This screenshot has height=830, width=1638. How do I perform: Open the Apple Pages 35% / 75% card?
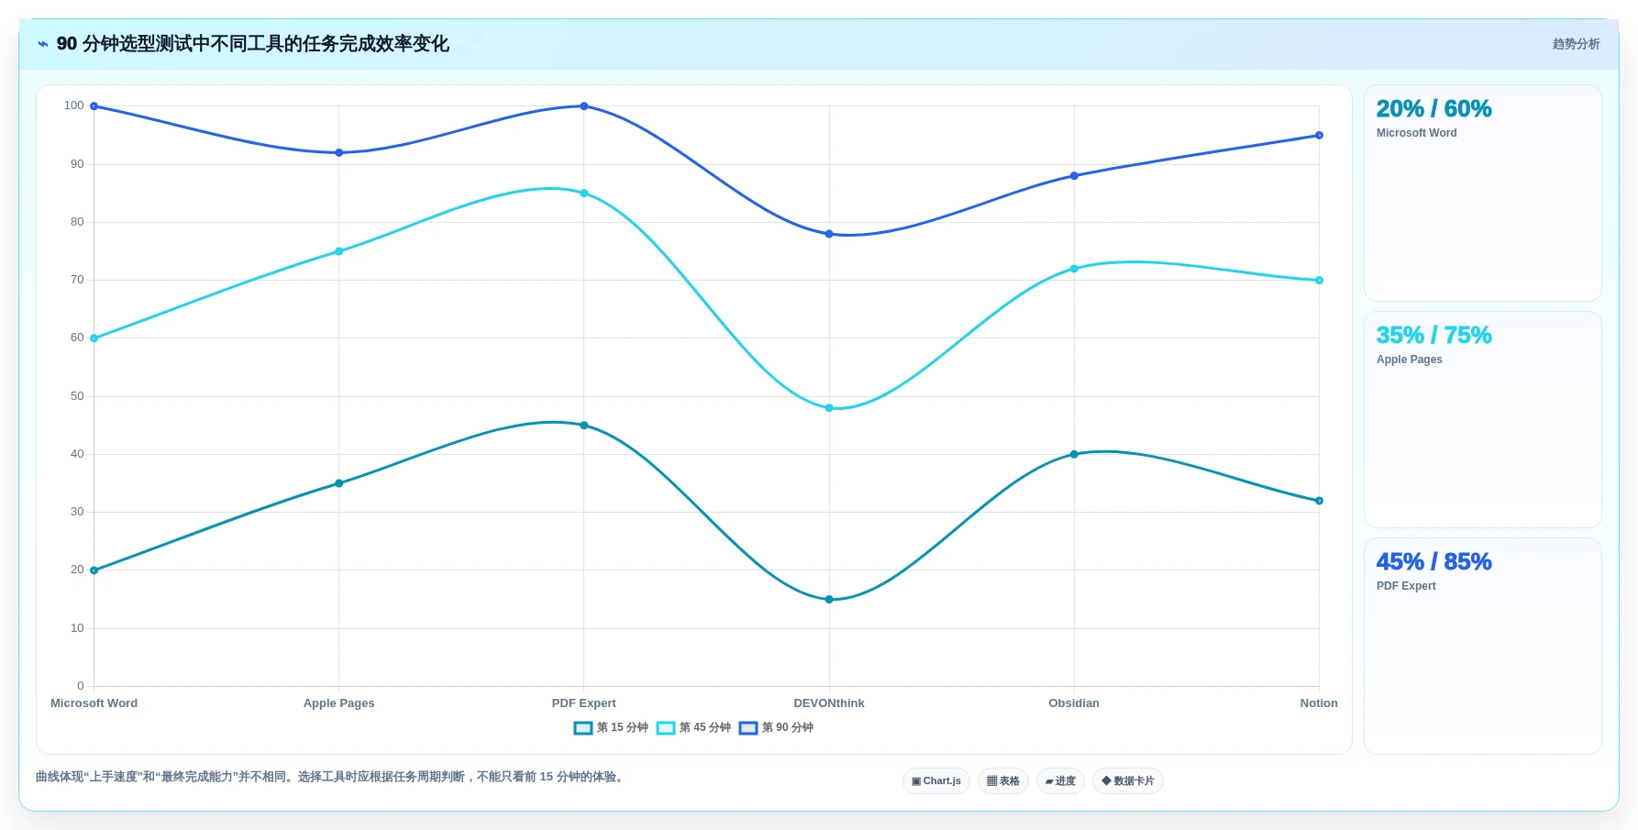pos(1483,420)
